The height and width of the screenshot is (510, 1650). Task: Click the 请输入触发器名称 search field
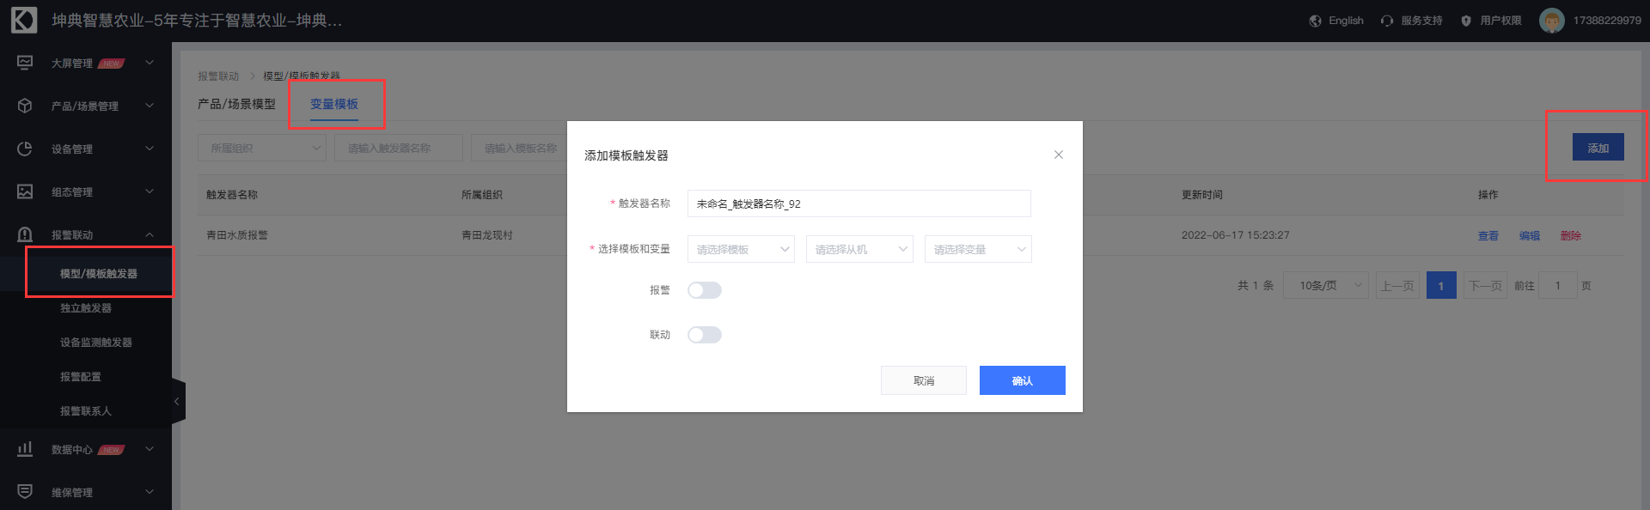399,148
